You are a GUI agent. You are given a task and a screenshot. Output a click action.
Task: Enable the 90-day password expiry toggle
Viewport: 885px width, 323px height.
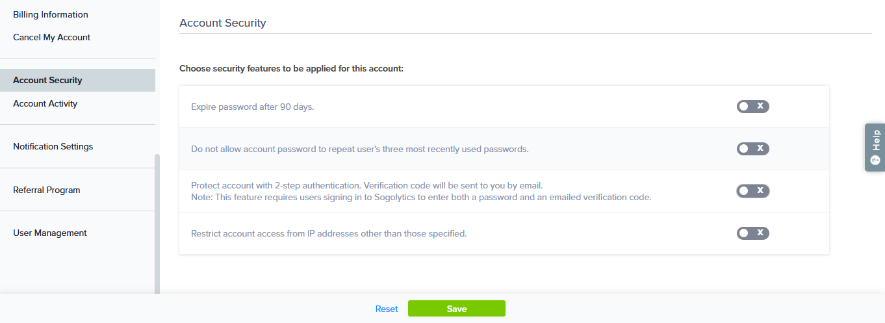pos(752,107)
